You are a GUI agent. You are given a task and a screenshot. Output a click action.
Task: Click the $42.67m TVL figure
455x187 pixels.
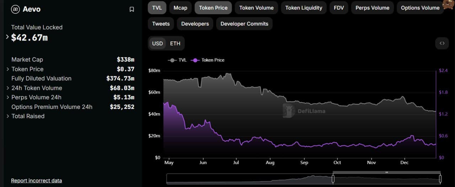[29, 38]
